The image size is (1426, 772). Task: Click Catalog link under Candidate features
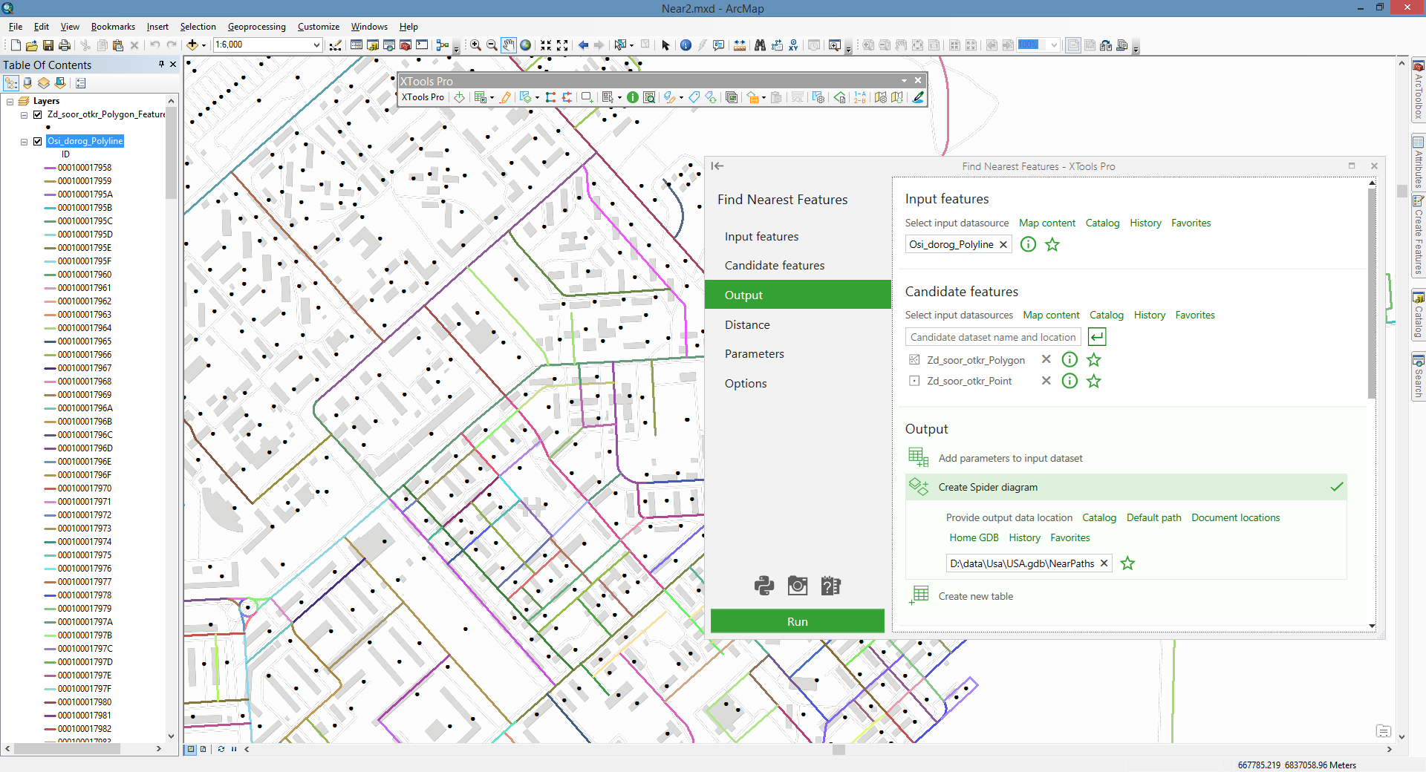(1106, 315)
